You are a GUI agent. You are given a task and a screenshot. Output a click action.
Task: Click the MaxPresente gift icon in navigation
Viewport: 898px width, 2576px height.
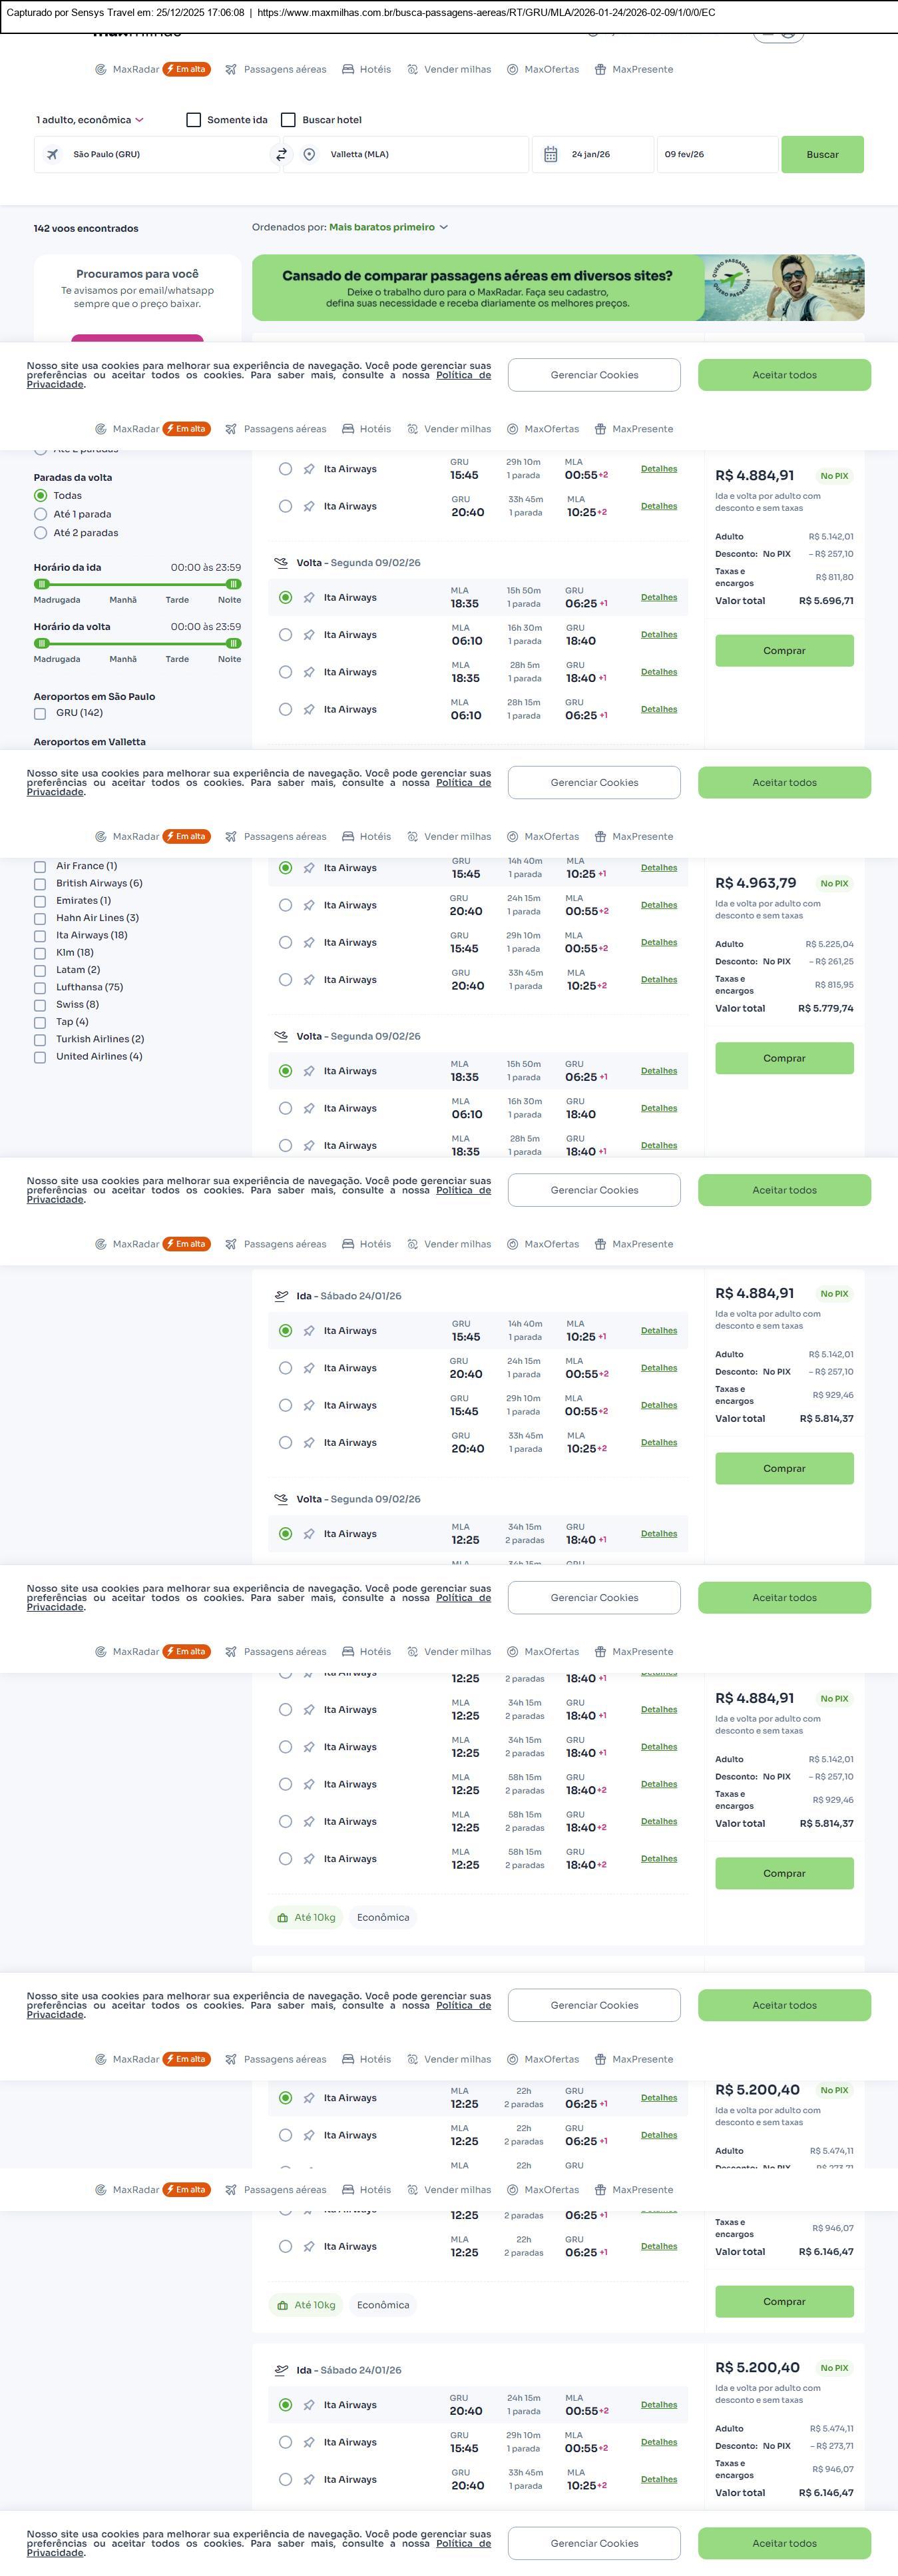[600, 70]
